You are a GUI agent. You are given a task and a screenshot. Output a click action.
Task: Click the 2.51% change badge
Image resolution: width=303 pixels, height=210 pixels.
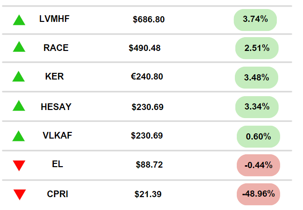(x=257, y=48)
